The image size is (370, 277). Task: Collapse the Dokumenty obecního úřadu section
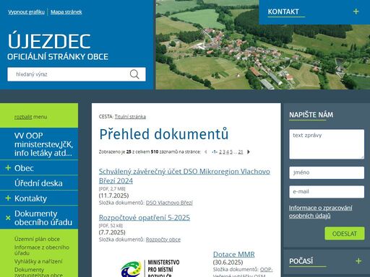(8, 218)
